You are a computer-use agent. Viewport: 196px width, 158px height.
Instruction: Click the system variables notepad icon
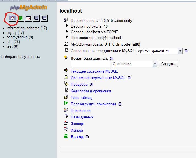[66, 77]
